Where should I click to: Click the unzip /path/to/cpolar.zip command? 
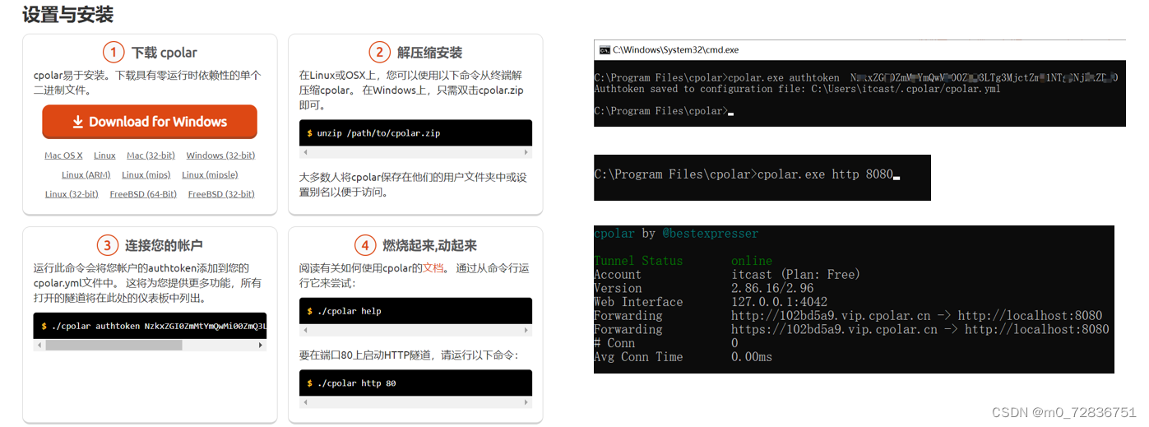coord(379,132)
